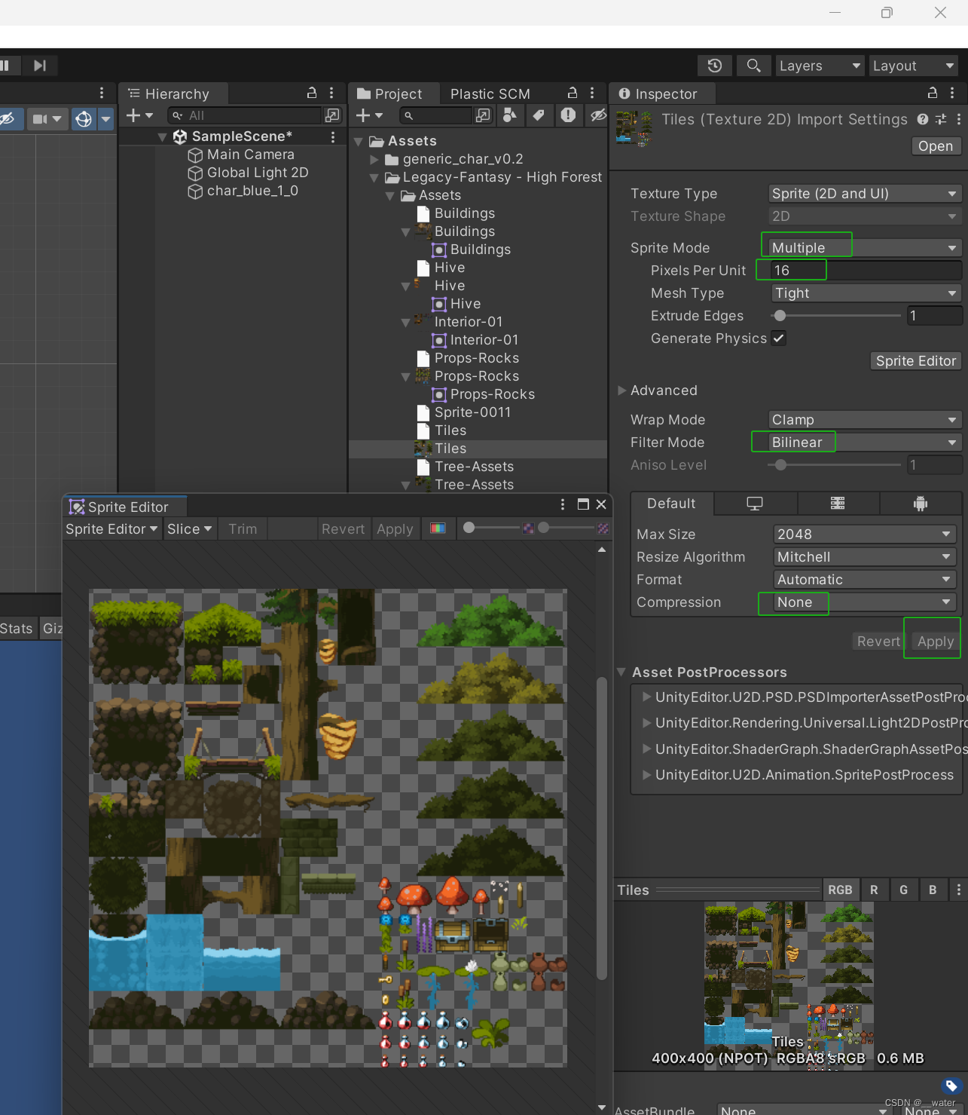
Task: Select the Default platform tab
Action: pos(671,504)
